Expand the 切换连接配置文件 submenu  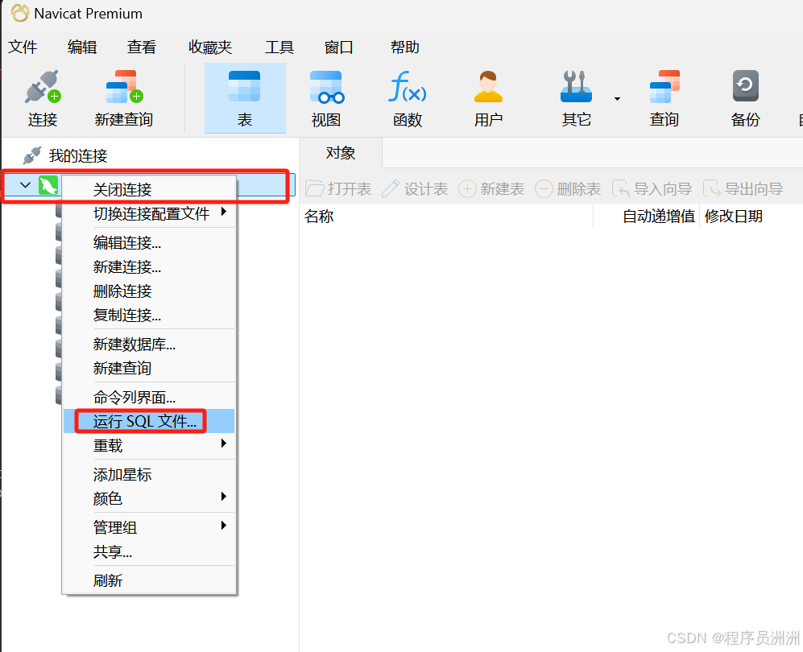tap(151, 213)
